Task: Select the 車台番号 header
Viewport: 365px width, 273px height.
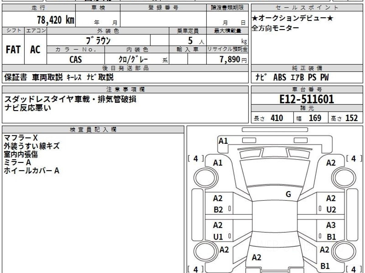Action: coord(307,89)
